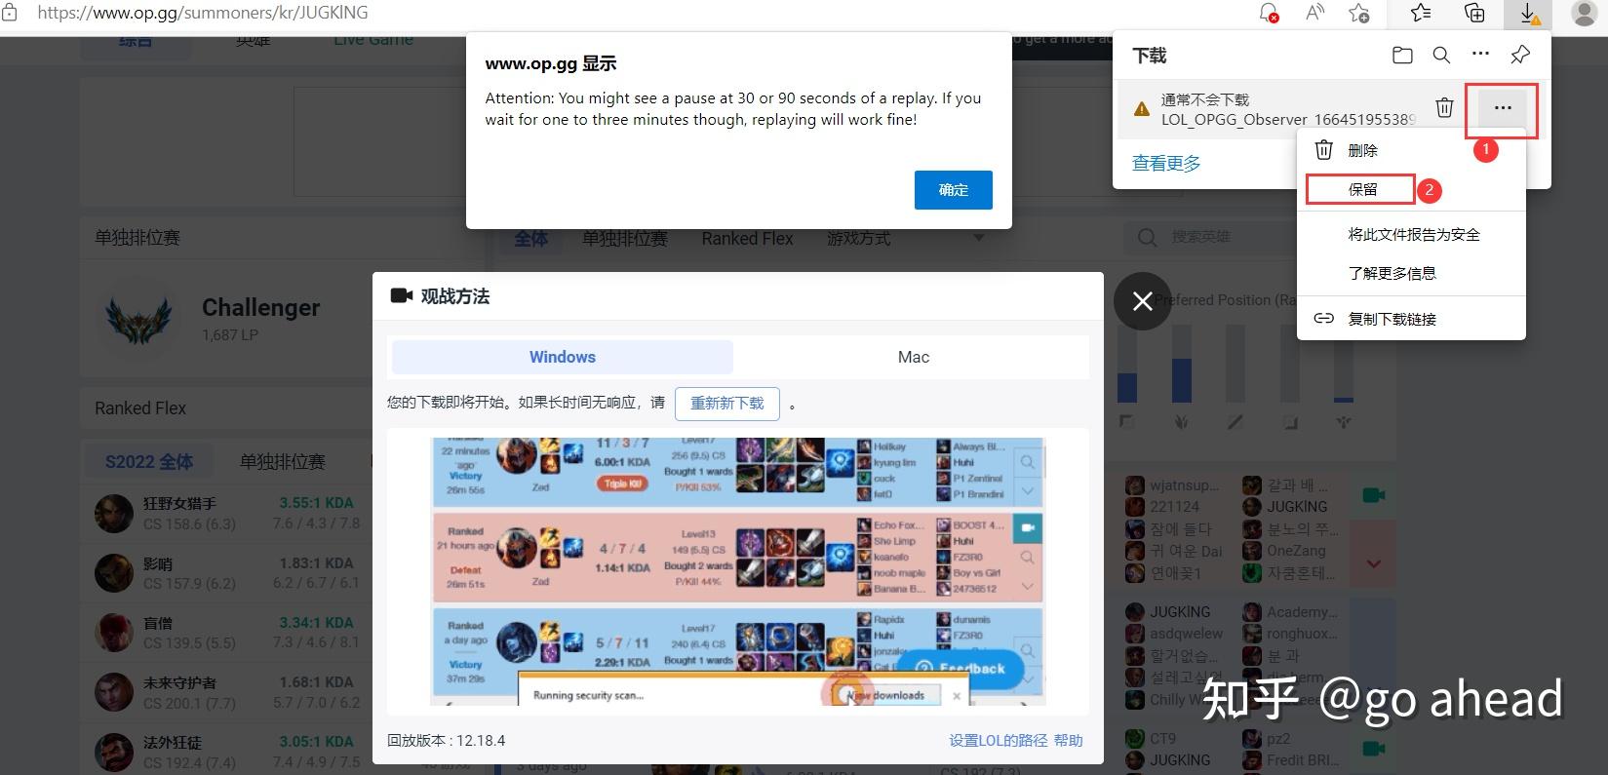The image size is (1608, 775).
Task: Click the bottom lane position icon
Action: [1289, 422]
